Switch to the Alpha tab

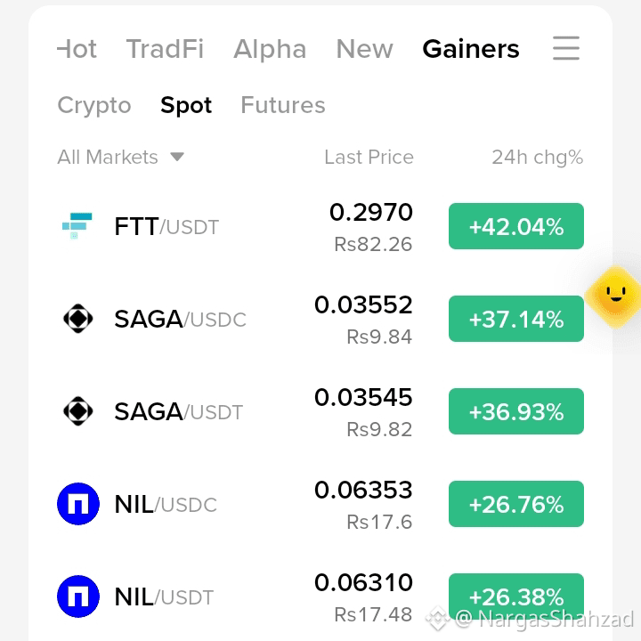pyautogui.click(x=270, y=49)
